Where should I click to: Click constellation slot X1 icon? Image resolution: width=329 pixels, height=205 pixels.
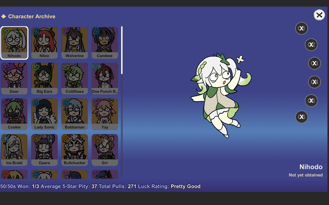pos(301,29)
